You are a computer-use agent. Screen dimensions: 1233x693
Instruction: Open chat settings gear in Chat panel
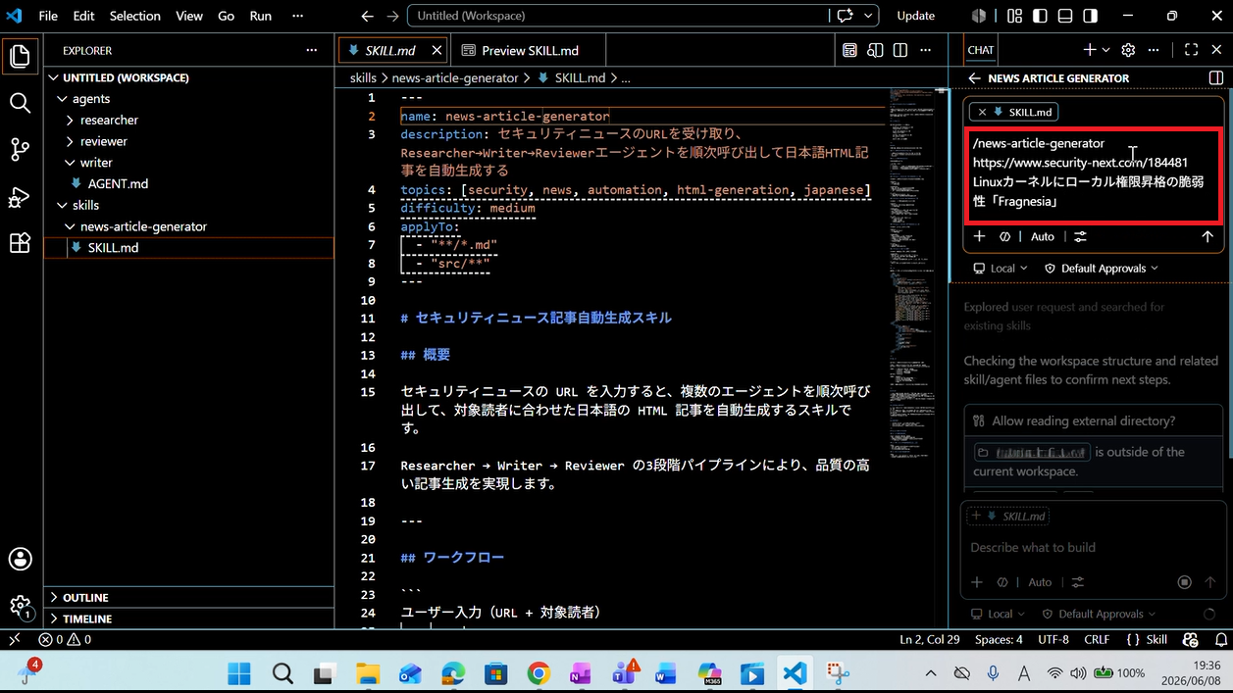(x=1128, y=50)
